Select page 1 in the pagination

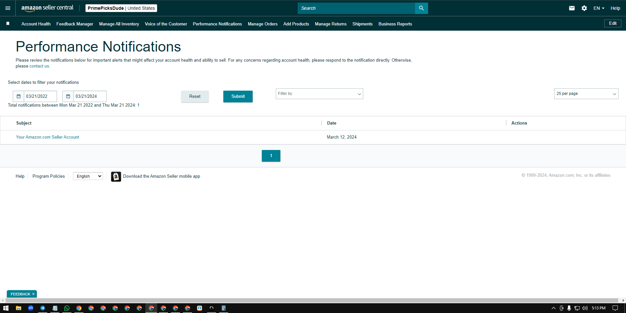click(x=271, y=156)
